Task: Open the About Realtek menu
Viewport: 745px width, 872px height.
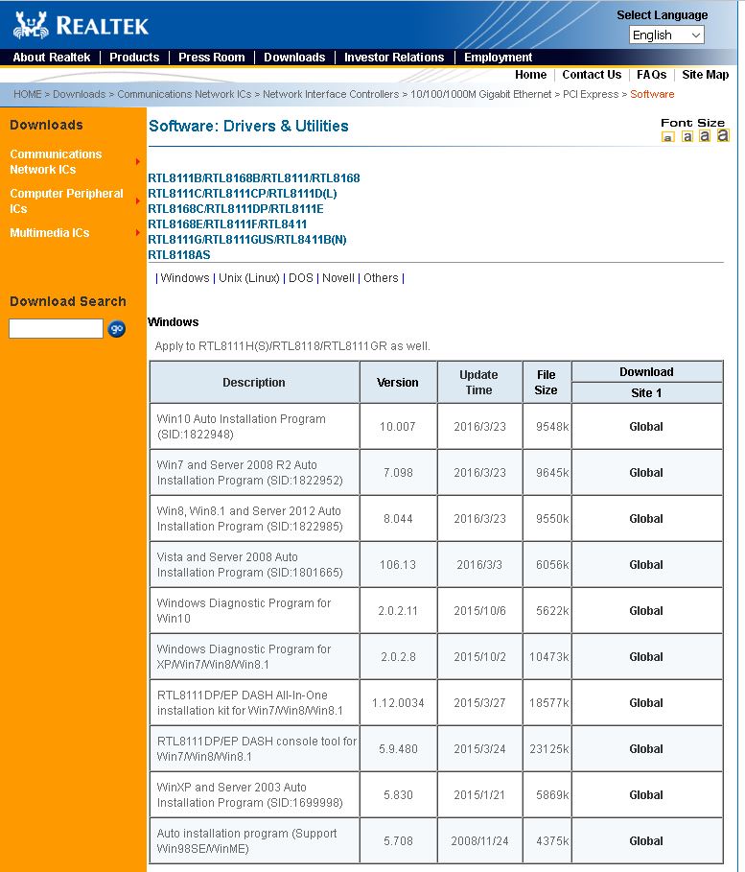Action: [51, 58]
